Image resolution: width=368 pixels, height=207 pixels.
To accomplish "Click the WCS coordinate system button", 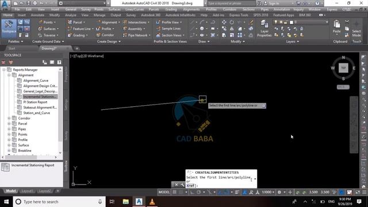I will coord(343,87).
